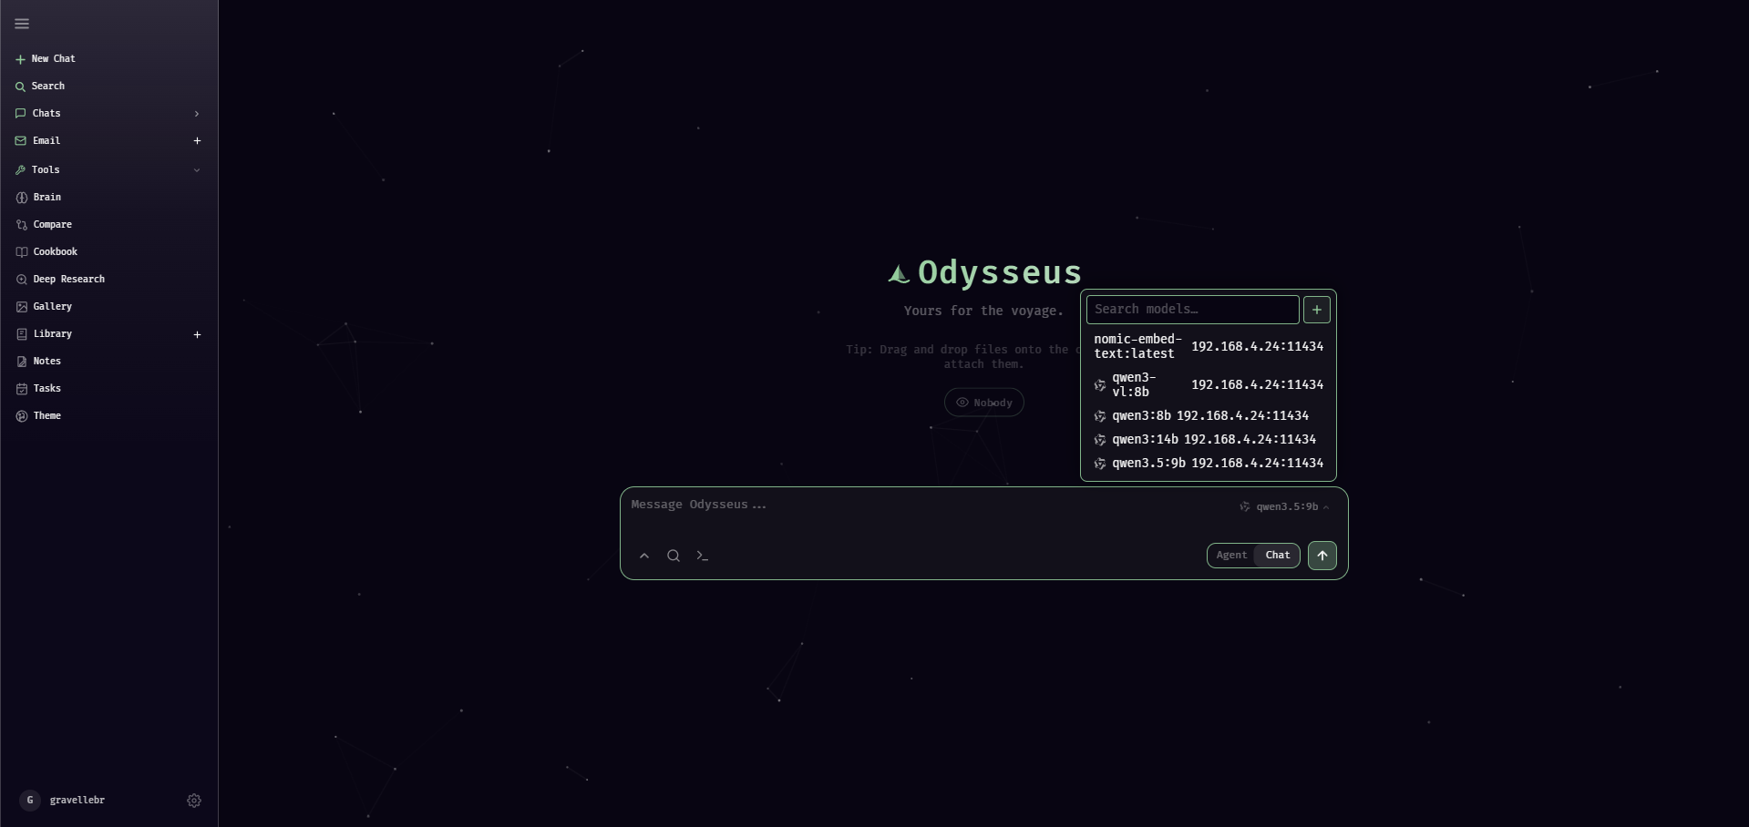Click the Tasks calendar icon
The image size is (1749, 827).
point(22,389)
